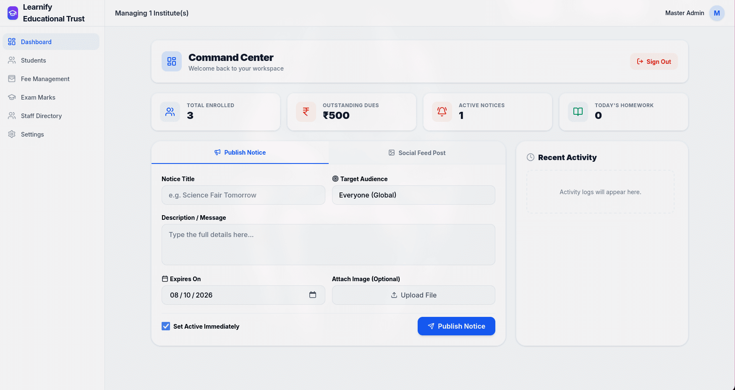735x390 pixels.
Task: Click the calendar icon beside Expires On label
Action: (x=165, y=279)
